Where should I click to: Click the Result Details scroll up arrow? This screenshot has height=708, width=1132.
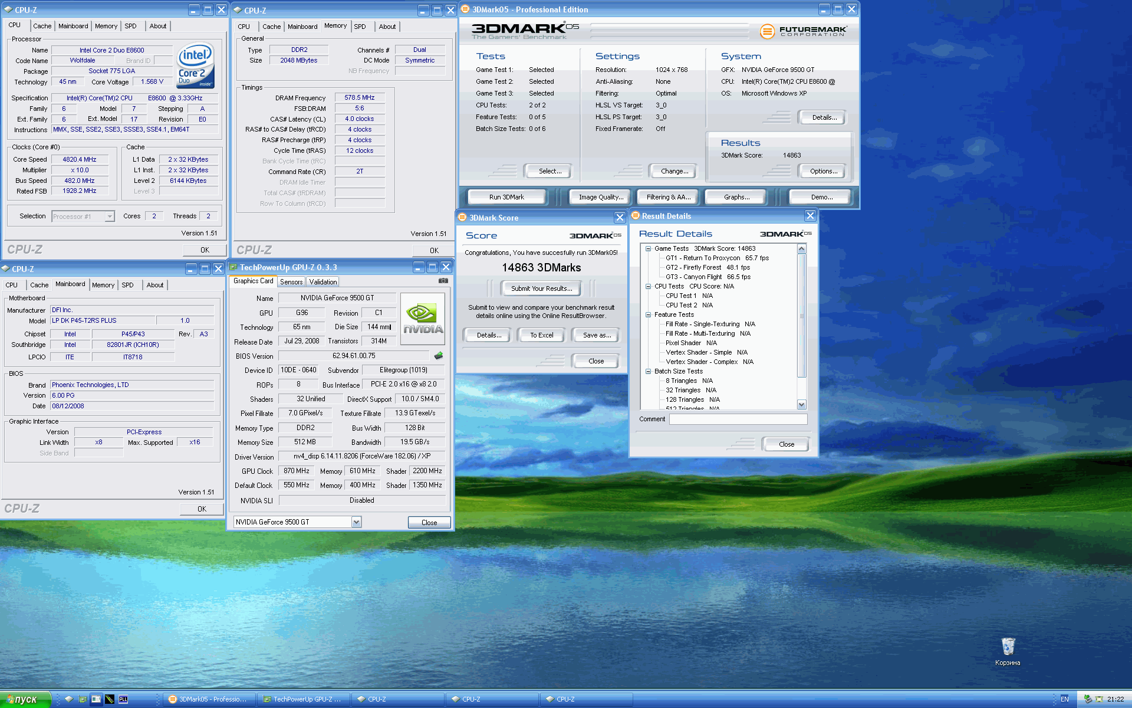pyautogui.click(x=801, y=249)
